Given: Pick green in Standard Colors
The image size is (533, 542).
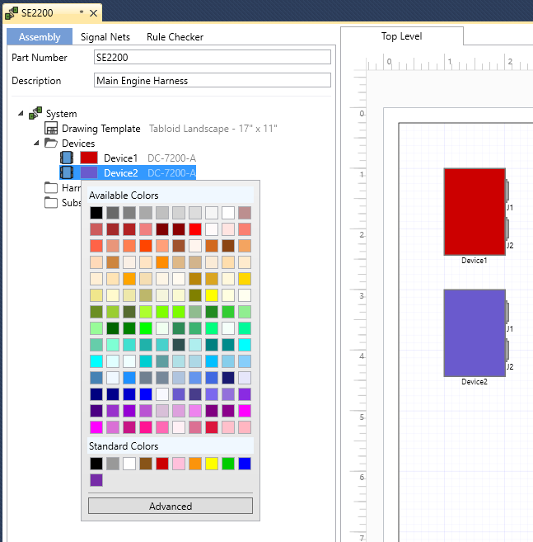Looking at the screenshot, I should tap(228, 464).
